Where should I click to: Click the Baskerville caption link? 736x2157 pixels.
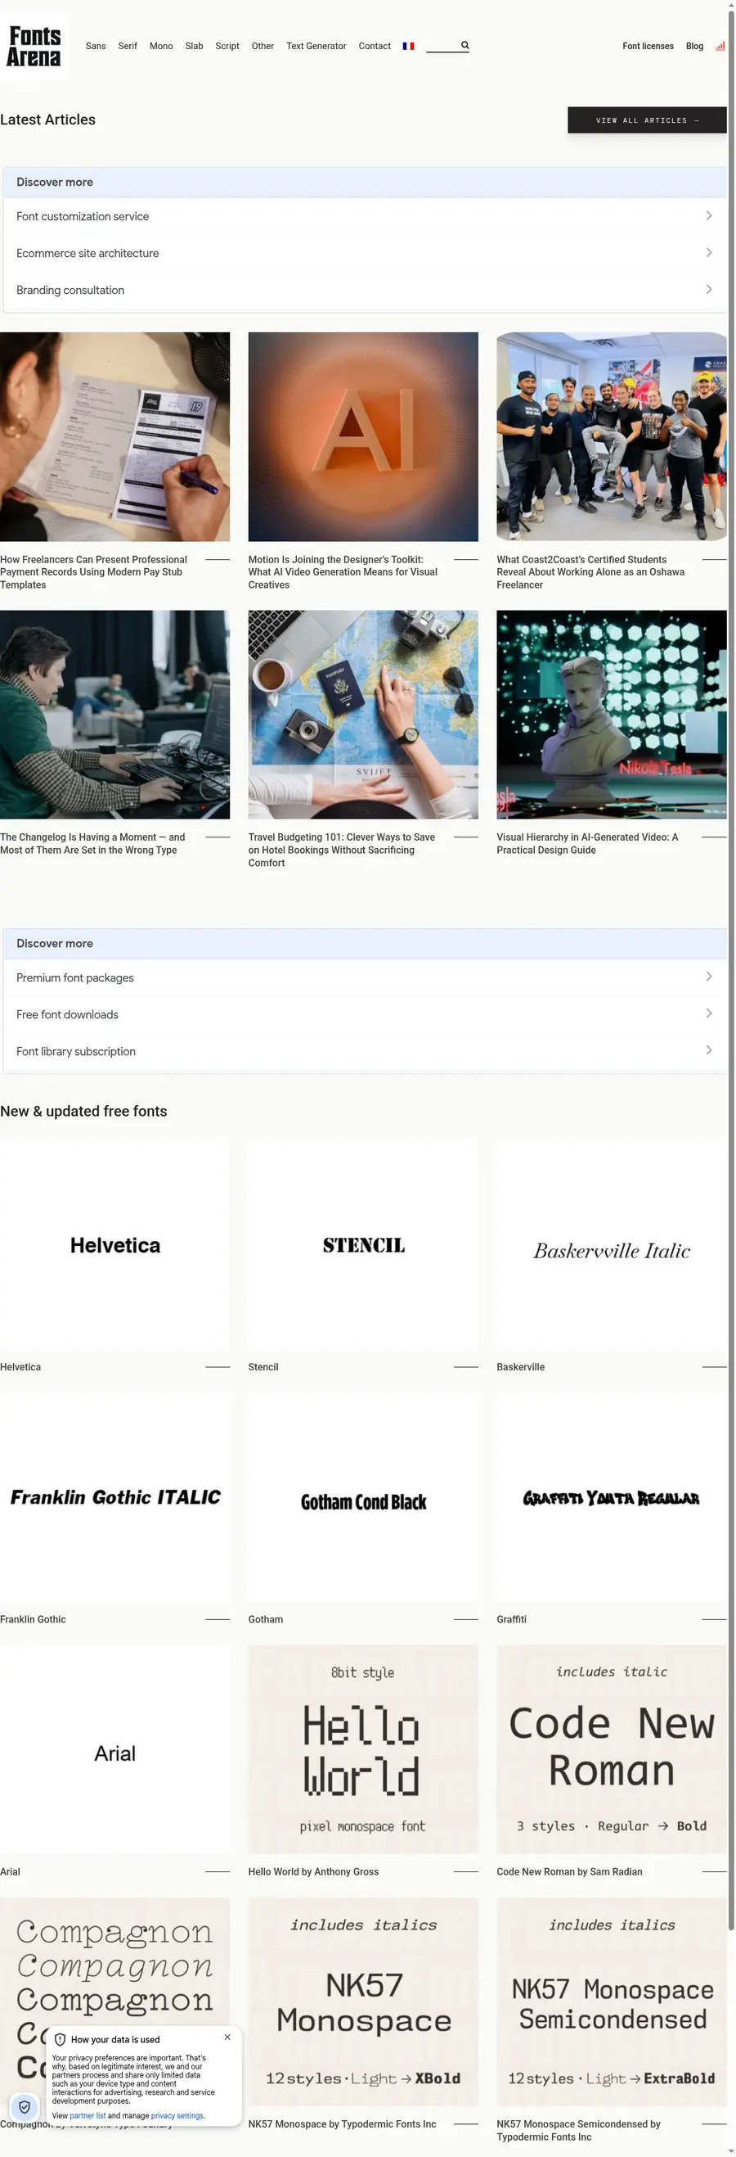coord(520,1366)
